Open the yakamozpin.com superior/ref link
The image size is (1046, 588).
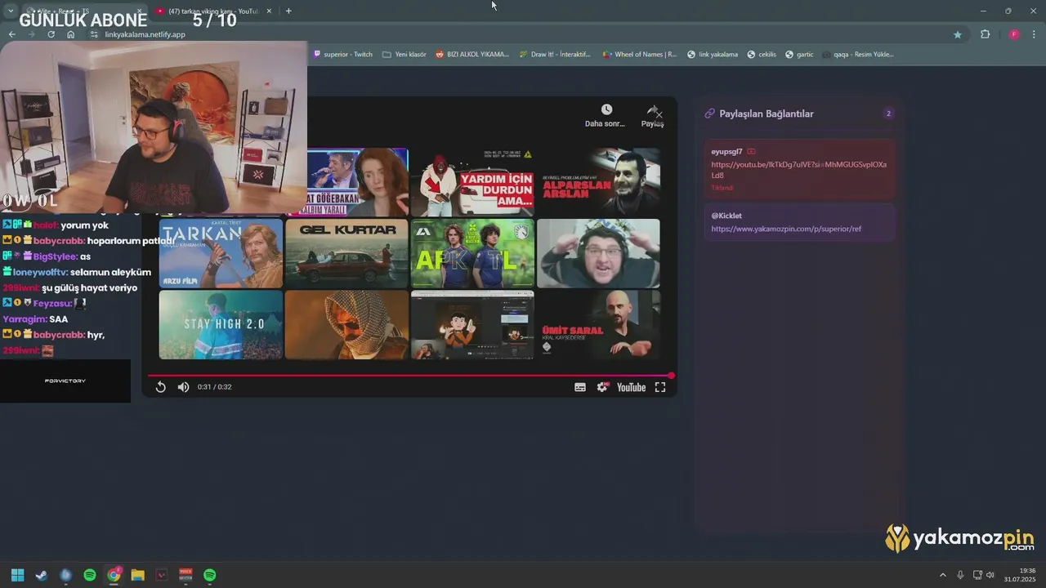pyautogui.click(x=786, y=229)
